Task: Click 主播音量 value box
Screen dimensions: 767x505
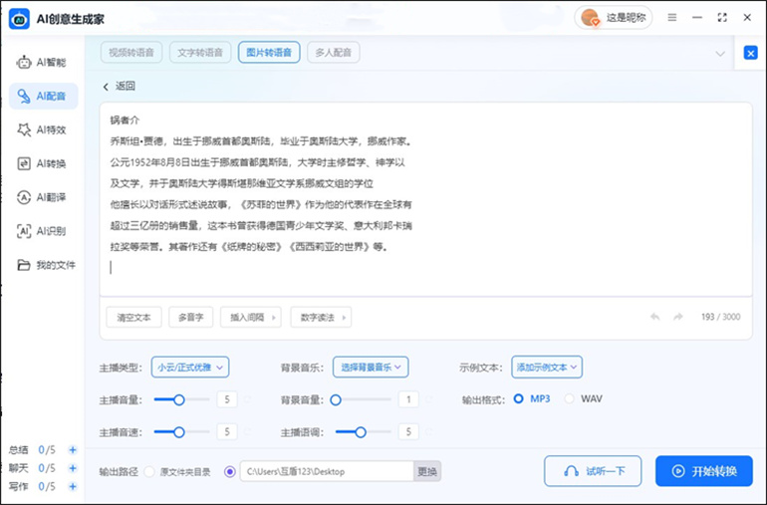Action: pyautogui.click(x=227, y=399)
